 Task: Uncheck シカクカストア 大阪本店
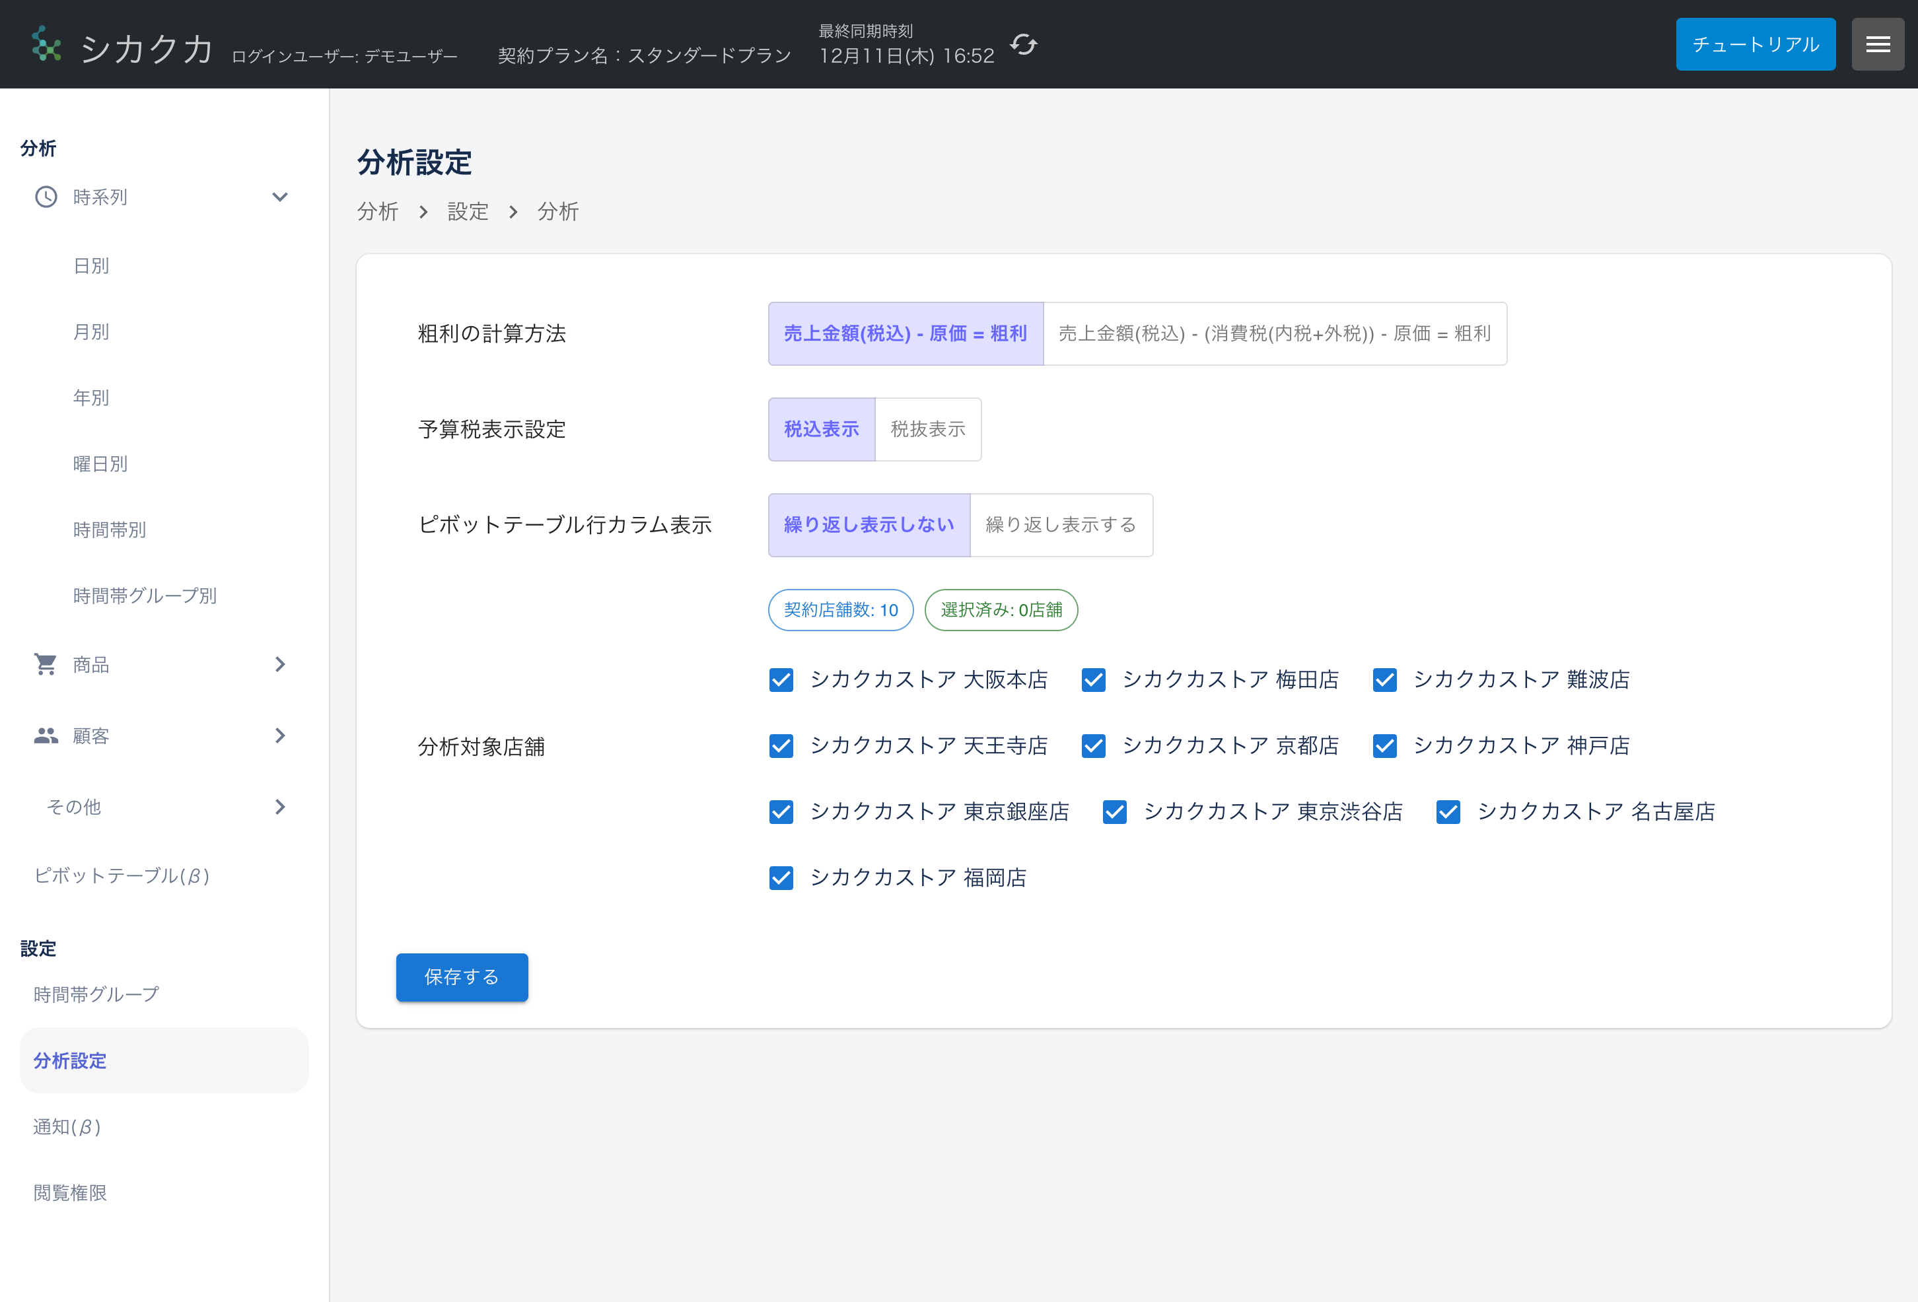pyautogui.click(x=781, y=680)
